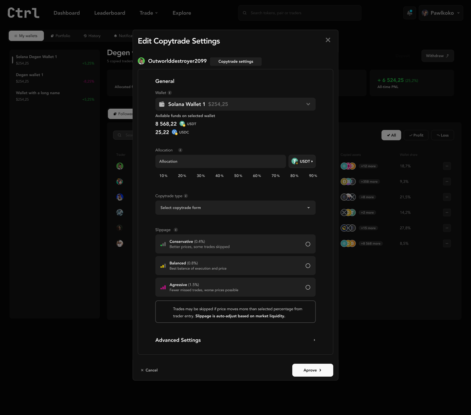Click copied assets icons beside +12 more

point(348,166)
